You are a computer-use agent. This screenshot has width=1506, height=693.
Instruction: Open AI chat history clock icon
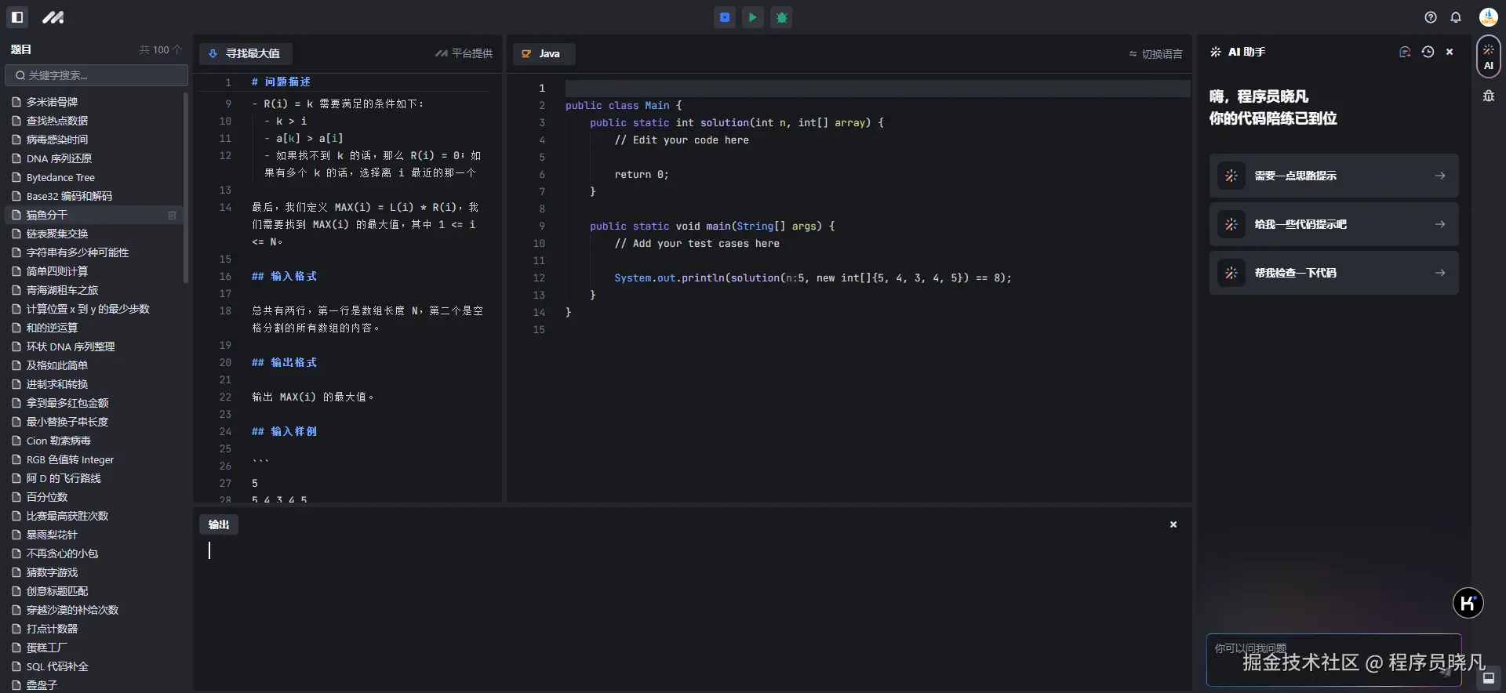pyautogui.click(x=1428, y=52)
